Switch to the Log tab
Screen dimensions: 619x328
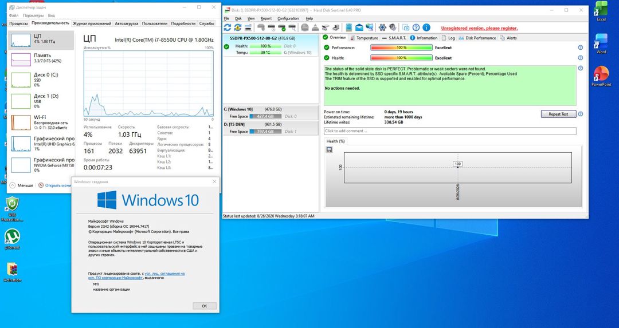click(448, 38)
